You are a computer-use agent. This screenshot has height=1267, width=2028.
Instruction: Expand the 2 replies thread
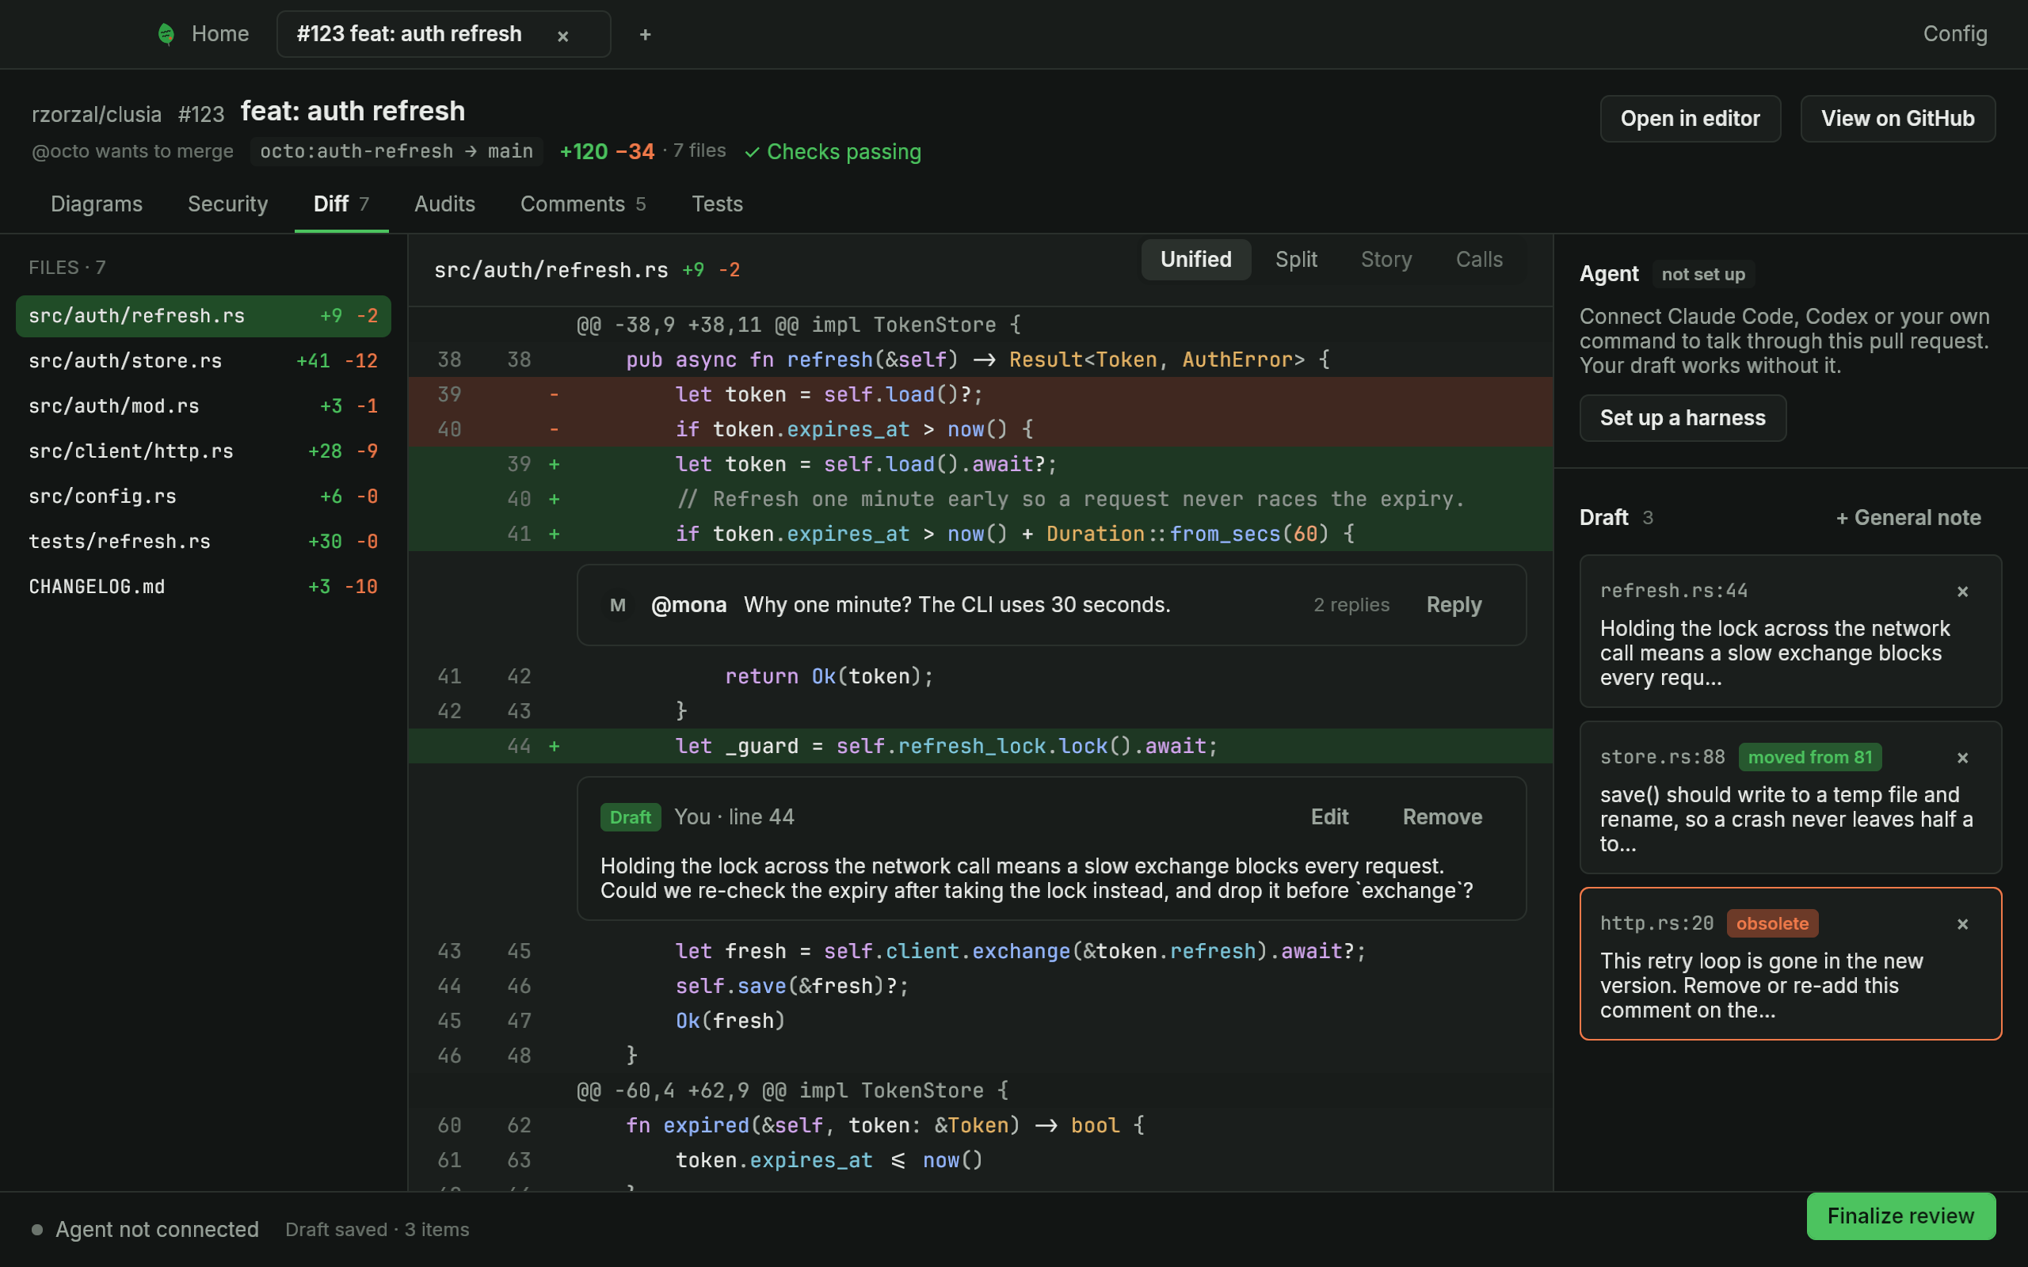point(1351,605)
